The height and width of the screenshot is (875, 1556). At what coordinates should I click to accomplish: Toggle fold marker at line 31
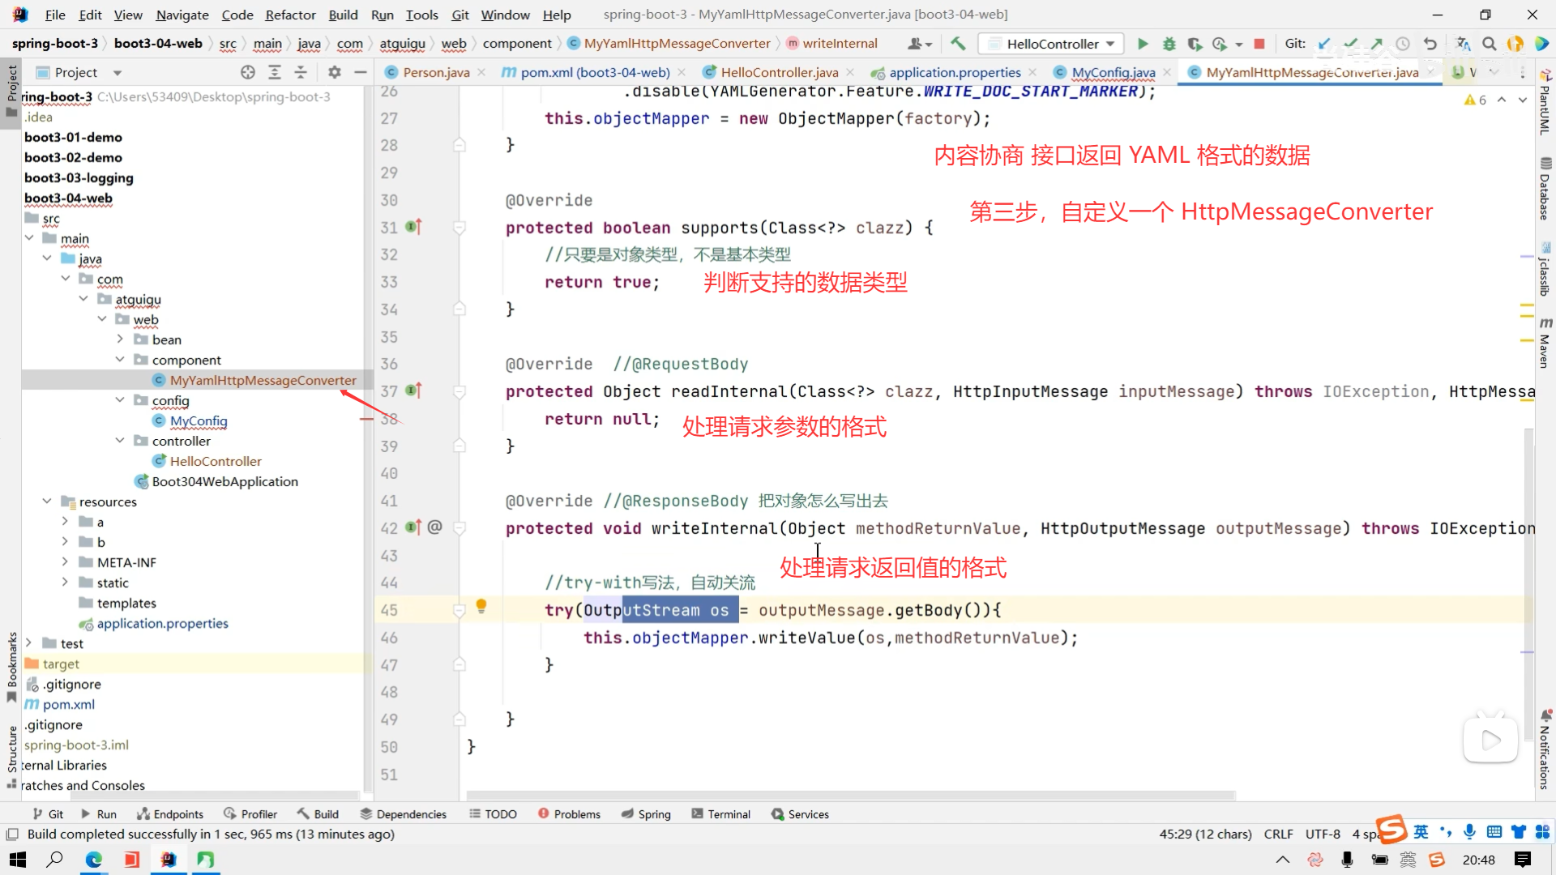pos(460,228)
